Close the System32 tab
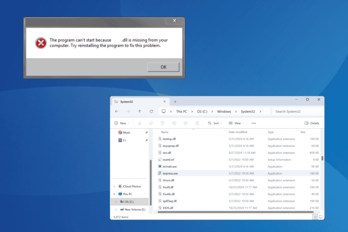Screen dimensions: 348x232 [x=164, y=101]
